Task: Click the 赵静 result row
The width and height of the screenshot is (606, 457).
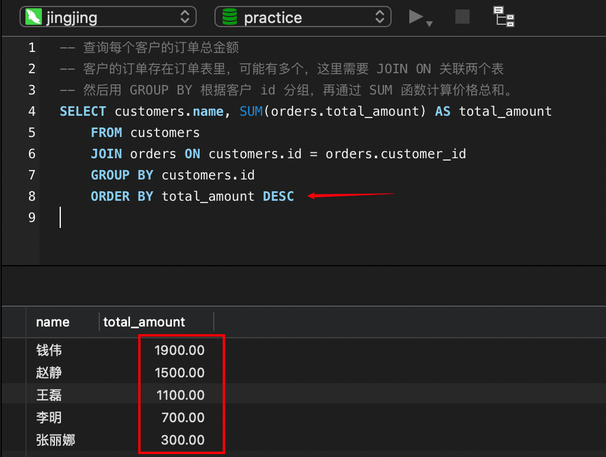Action: 49,373
